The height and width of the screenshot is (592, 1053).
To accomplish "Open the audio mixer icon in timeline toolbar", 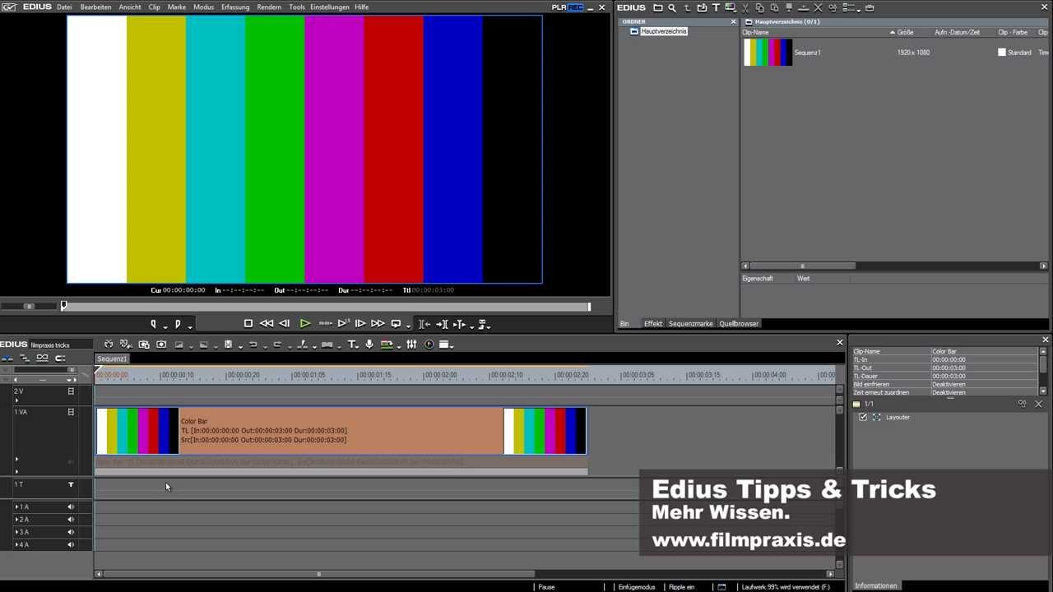I will pos(411,345).
